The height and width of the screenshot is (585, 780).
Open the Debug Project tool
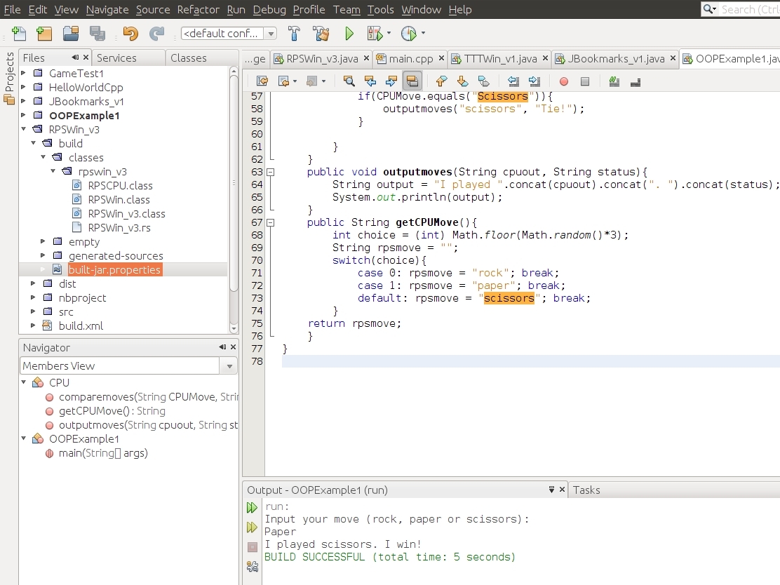(x=375, y=33)
